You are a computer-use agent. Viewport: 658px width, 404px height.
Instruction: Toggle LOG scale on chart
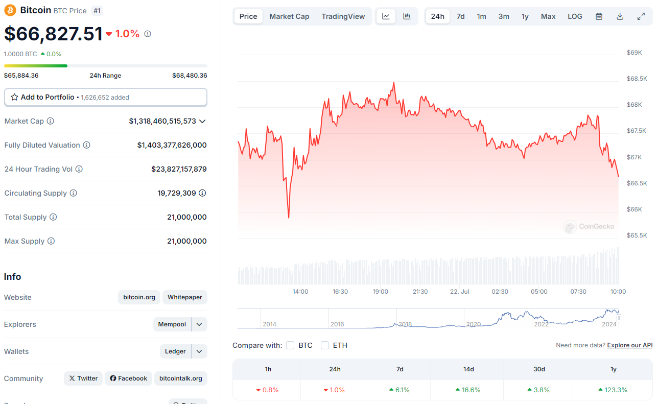[575, 16]
